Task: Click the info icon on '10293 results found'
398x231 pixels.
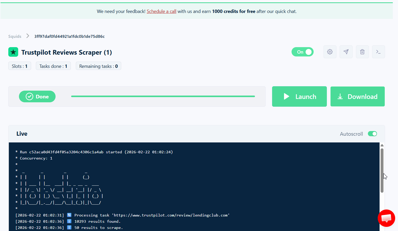Action: 69,221
